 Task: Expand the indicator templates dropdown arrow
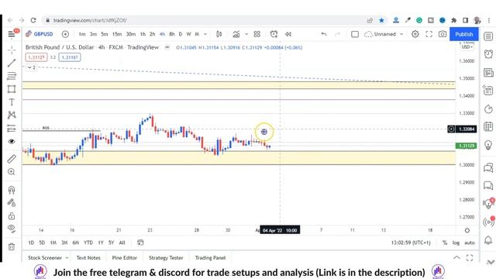246,34
